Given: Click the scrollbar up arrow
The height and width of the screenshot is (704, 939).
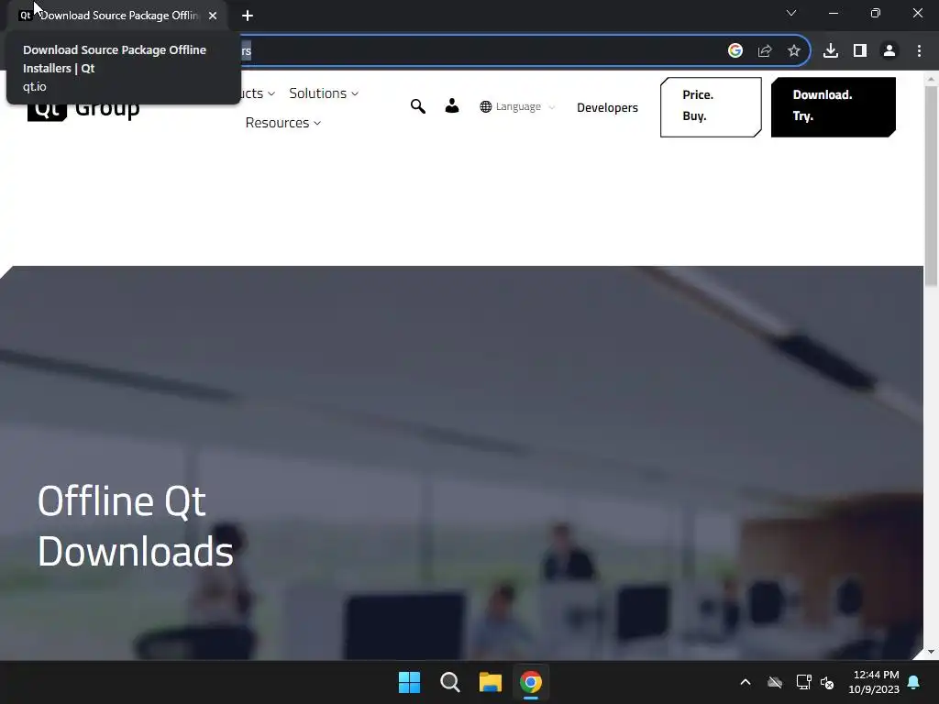Looking at the screenshot, I should coord(931,79).
